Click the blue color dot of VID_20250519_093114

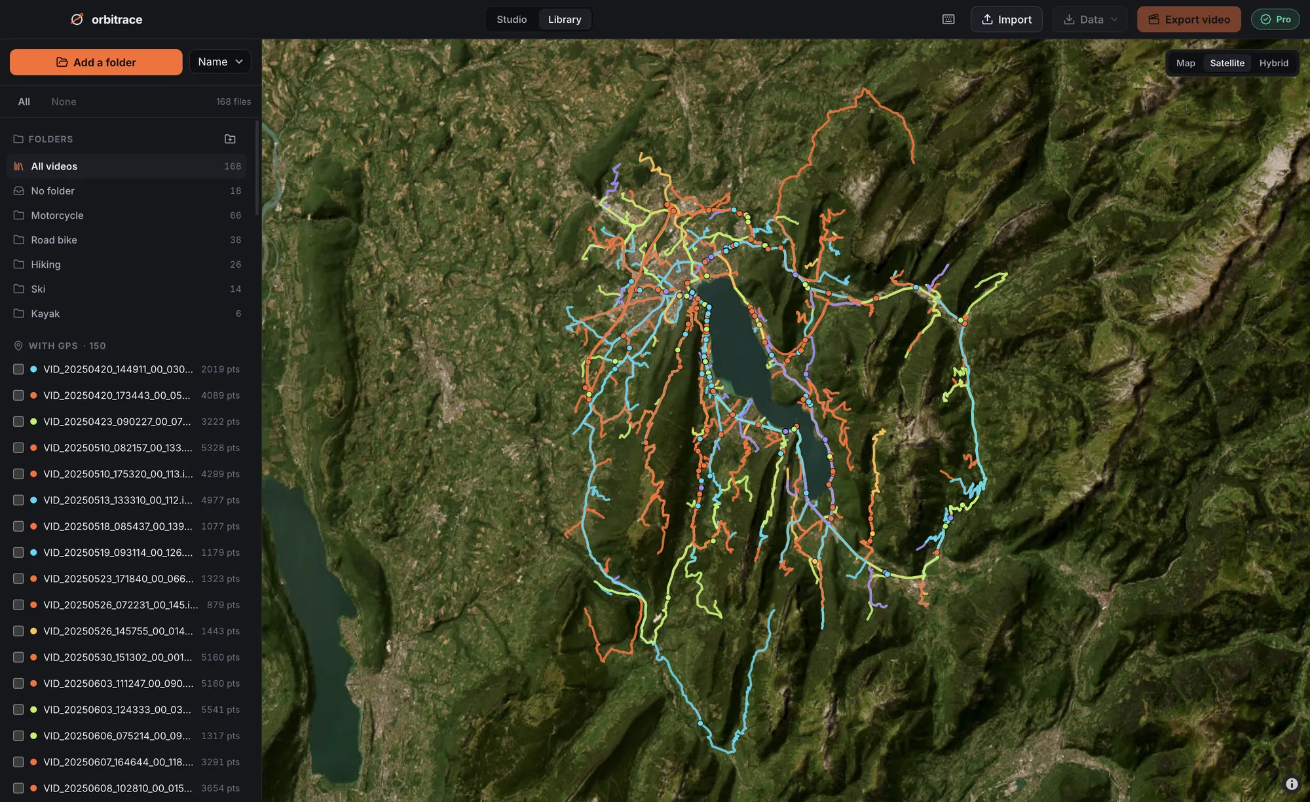[x=33, y=553]
